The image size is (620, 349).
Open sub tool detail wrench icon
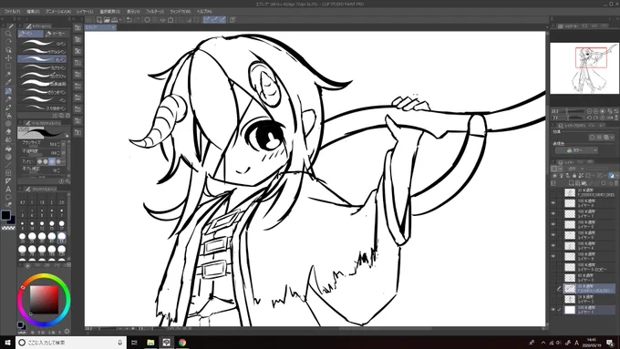point(67,181)
